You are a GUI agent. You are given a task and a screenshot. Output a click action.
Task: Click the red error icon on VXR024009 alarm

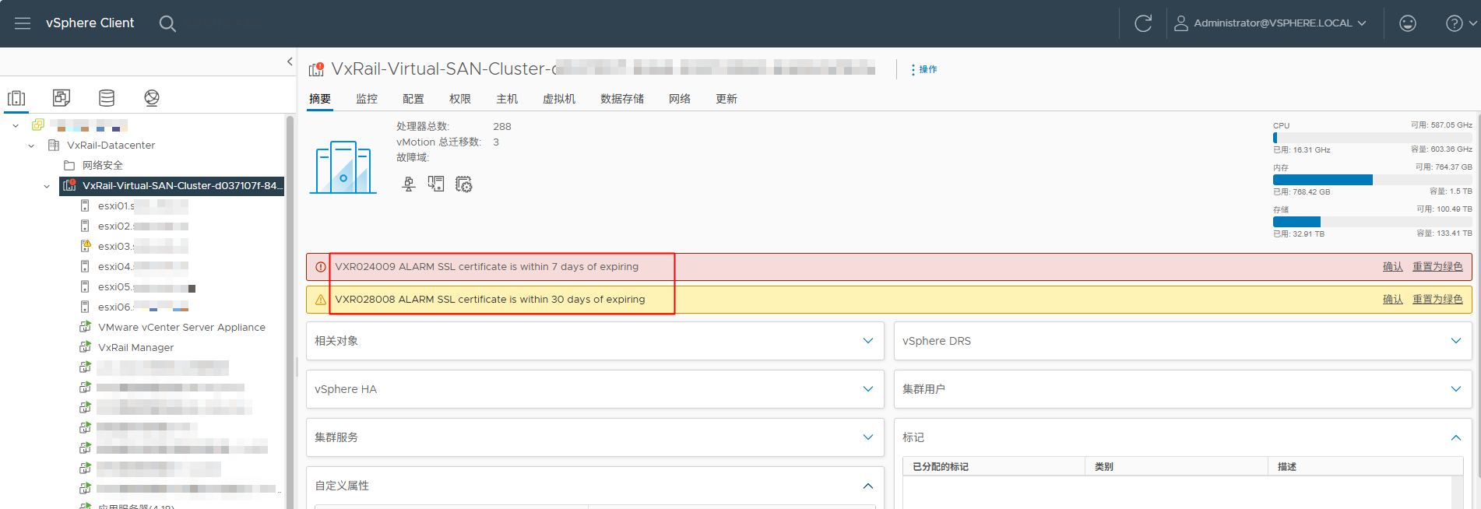pyautogui.click(x=320, y=267)
